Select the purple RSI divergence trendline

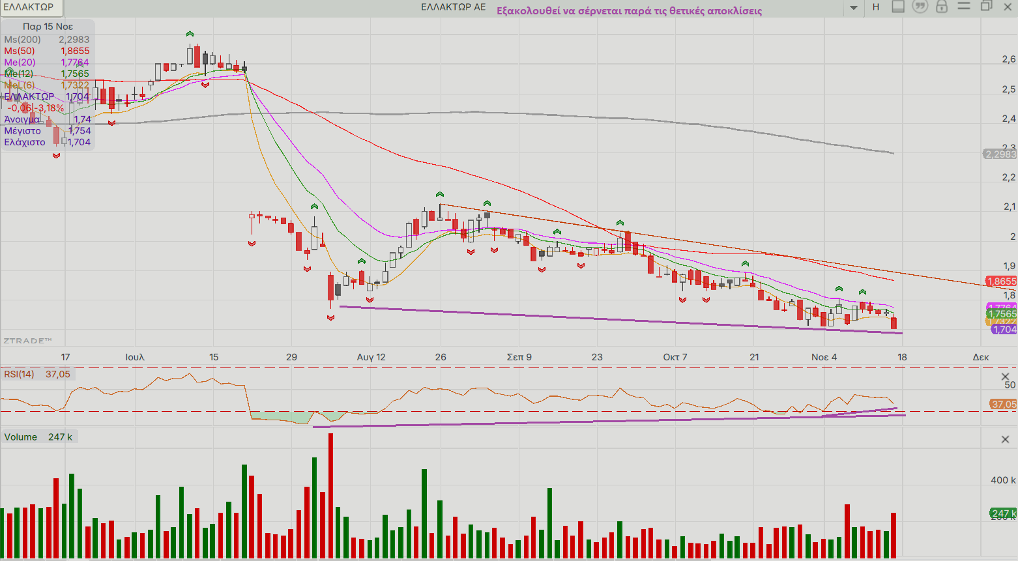pos(609,421)
